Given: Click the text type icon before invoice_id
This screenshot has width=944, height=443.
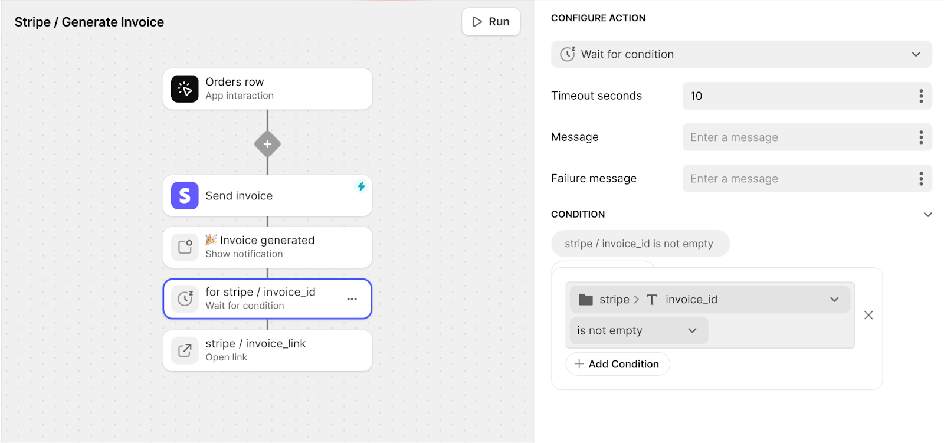Looking at the screenshot, I should tap(652, 300).
